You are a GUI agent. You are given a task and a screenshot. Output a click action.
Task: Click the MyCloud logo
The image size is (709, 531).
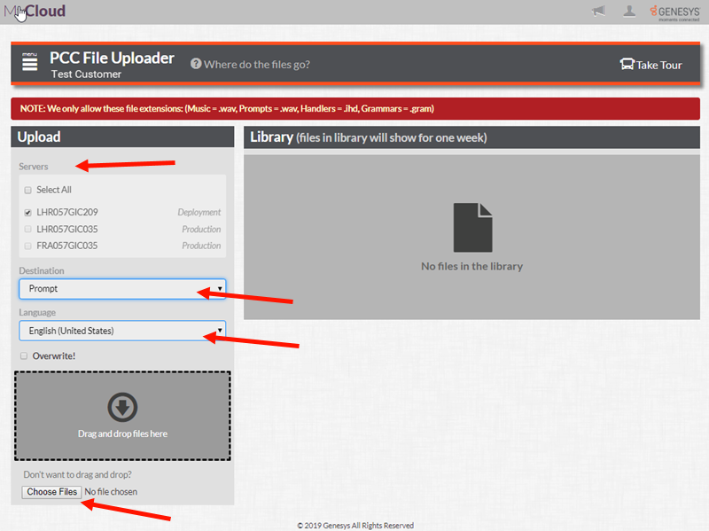click(34, 12)
